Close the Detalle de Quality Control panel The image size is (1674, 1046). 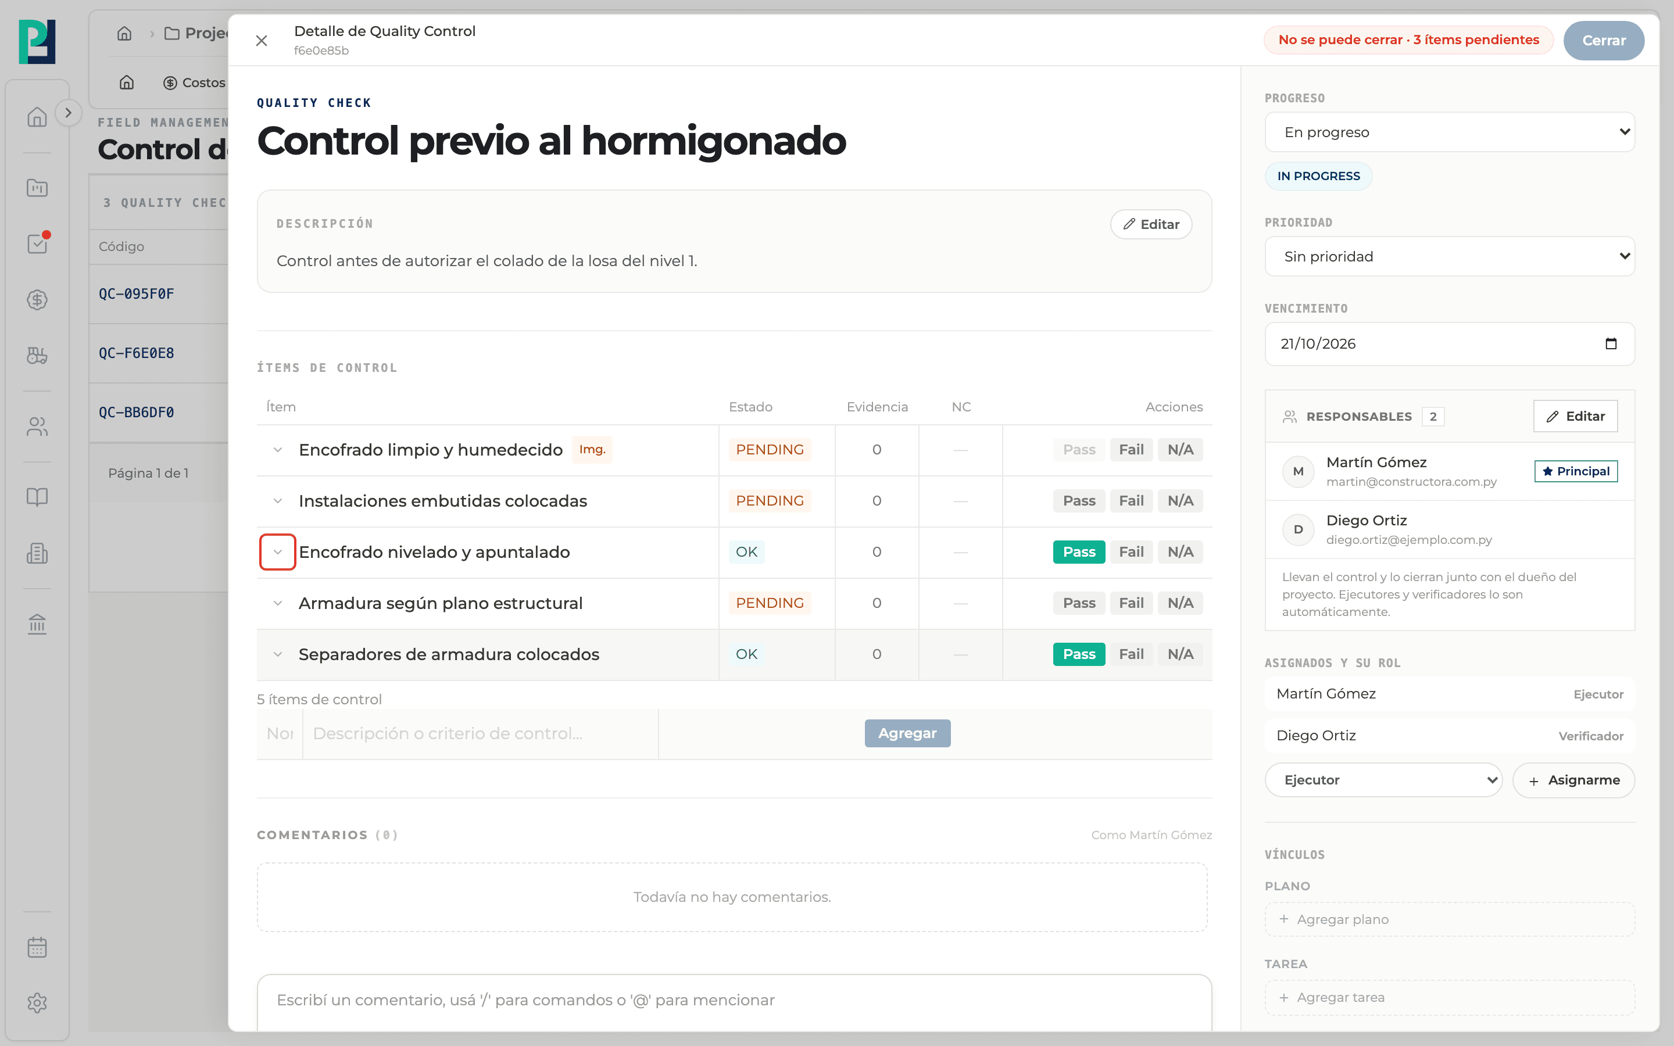(262, 41)
